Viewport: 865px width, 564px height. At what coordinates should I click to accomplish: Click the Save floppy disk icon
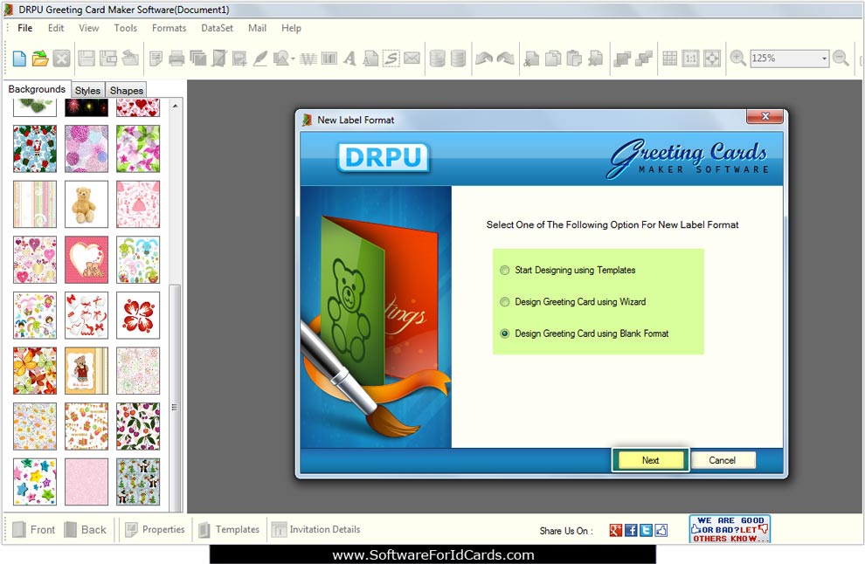point(86,58)
